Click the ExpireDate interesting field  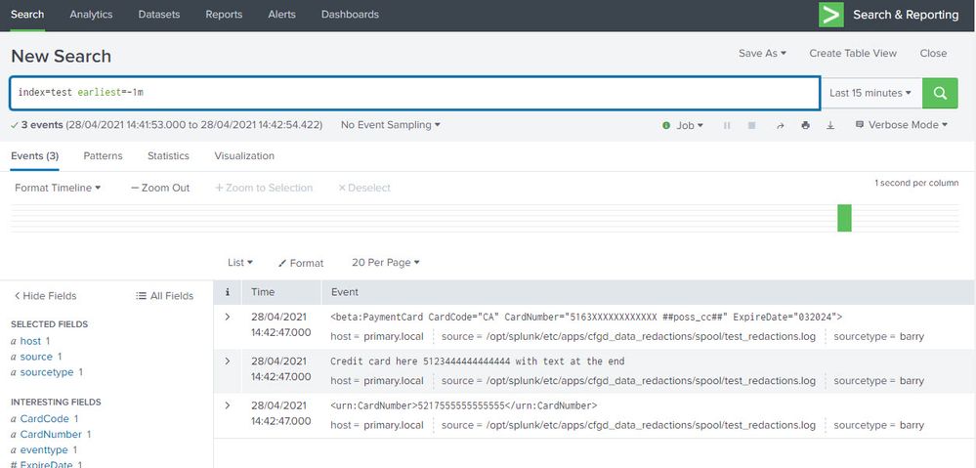(46, 465)
